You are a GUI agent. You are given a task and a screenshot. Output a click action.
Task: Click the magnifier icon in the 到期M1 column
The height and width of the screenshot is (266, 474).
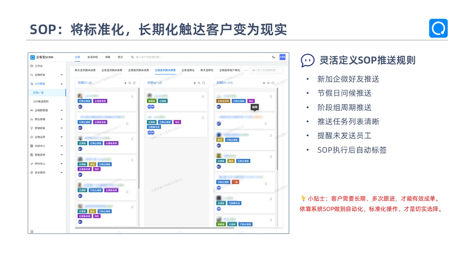[268, 83]
